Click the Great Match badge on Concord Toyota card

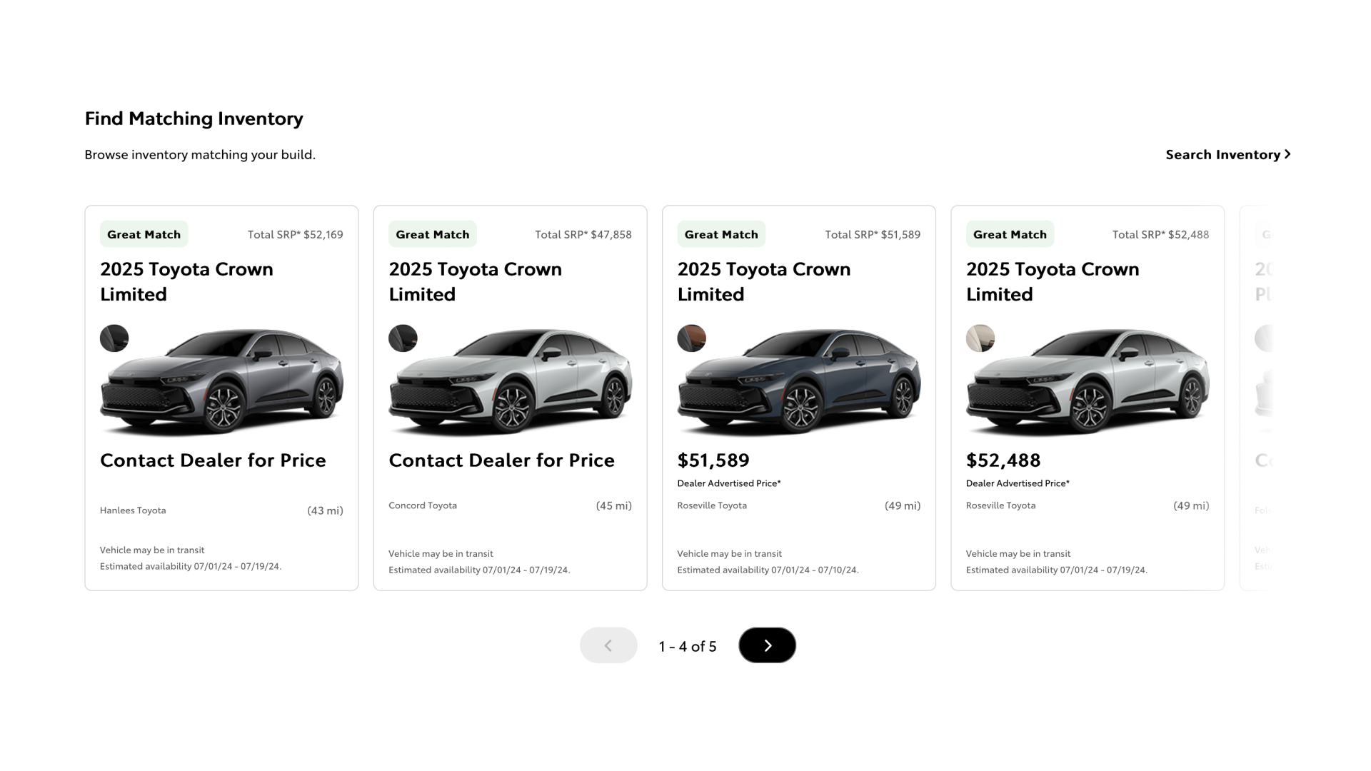coord(432,234)
